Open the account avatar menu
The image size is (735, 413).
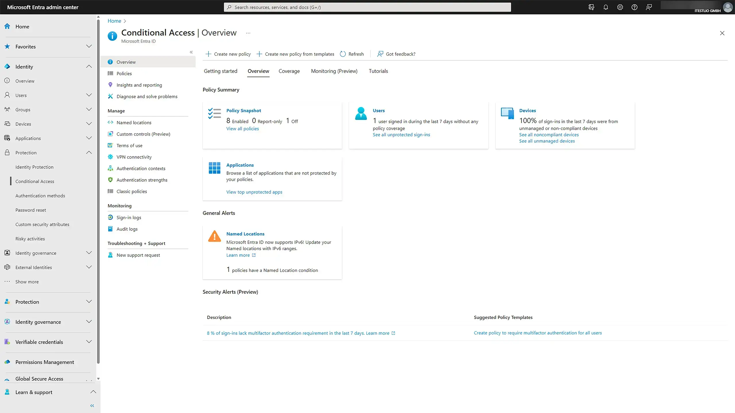pos(728,7)
